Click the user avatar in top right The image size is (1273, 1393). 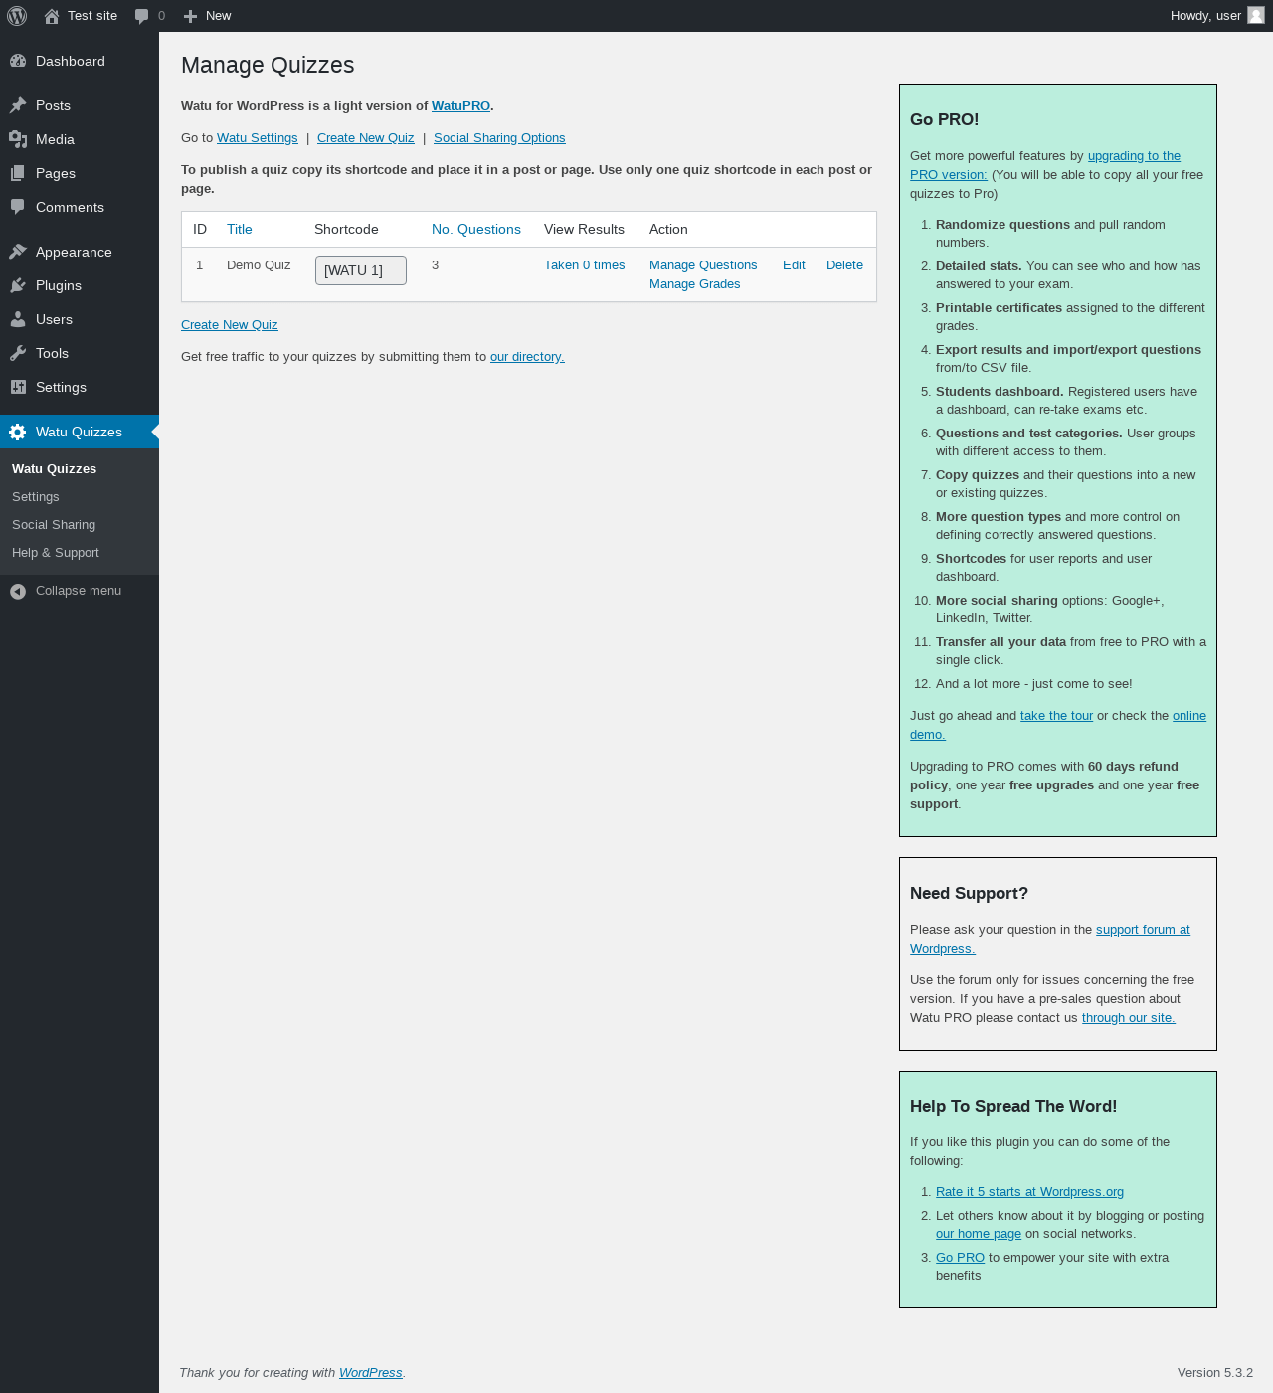1256,15
